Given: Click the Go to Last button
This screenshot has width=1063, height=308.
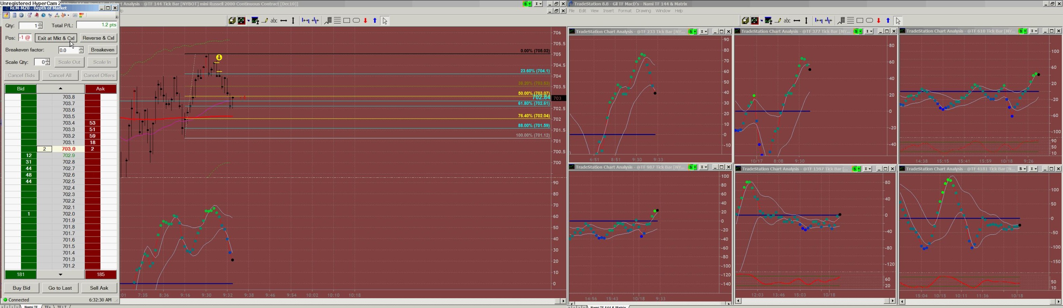Looking at the screenshot, I should pos(60,288).
